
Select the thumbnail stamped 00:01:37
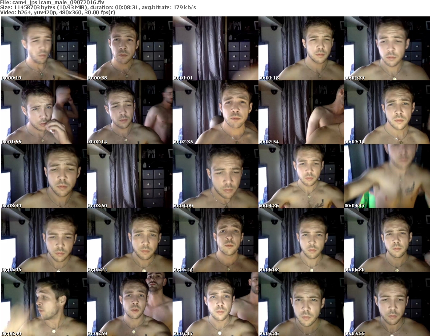click(387, 48)
